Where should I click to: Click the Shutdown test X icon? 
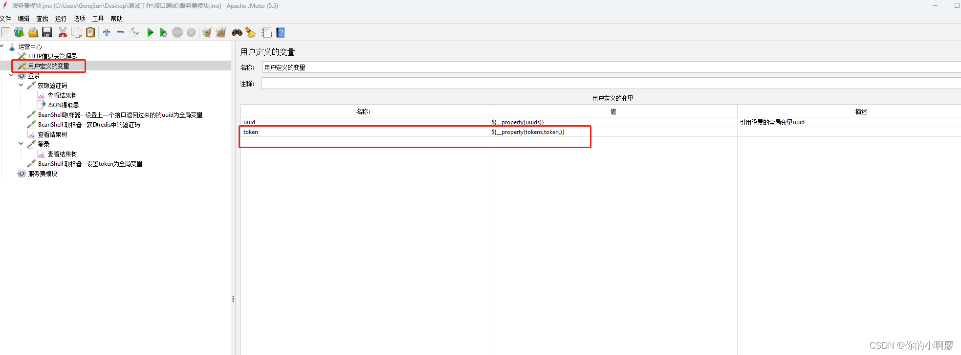coord(191,32)
